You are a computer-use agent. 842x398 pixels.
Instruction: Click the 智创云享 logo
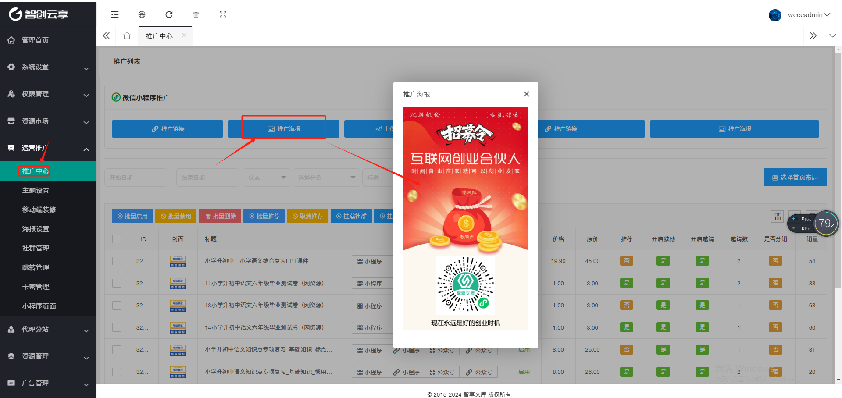39,14
